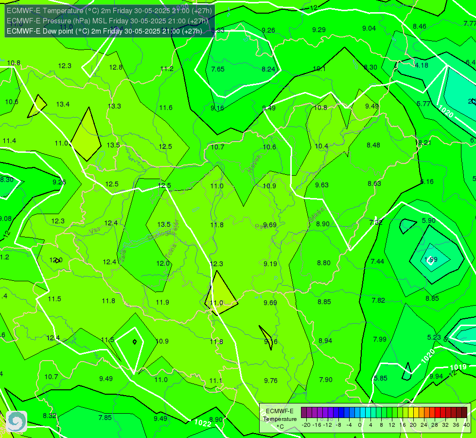
Task: Click the map value 9.29
Action: pos(319,30)
